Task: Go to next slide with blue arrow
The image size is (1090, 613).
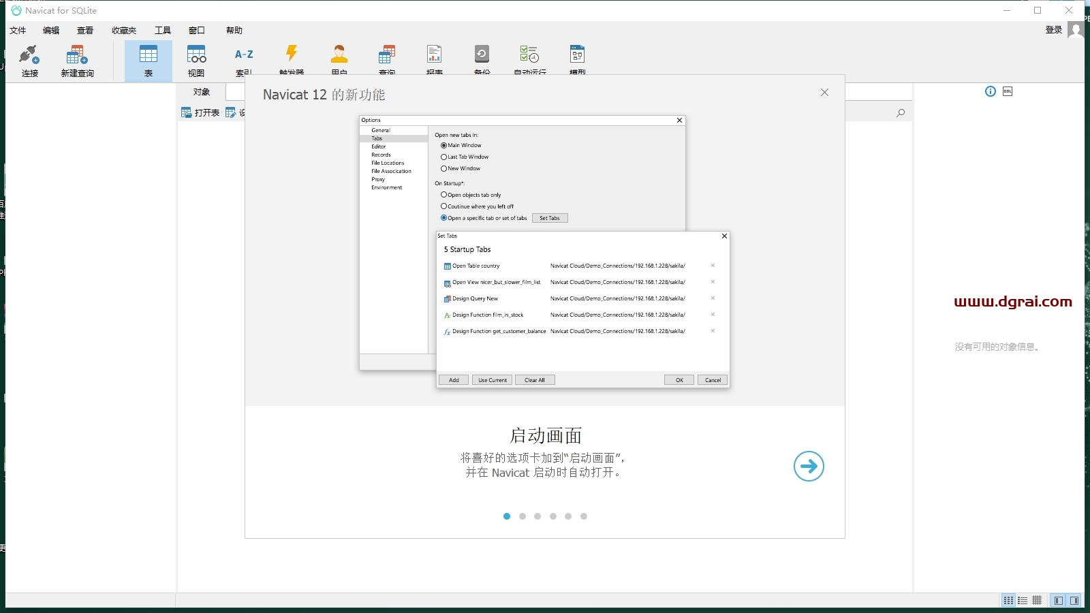Action: pyautogui.click(x=809, y=466)
